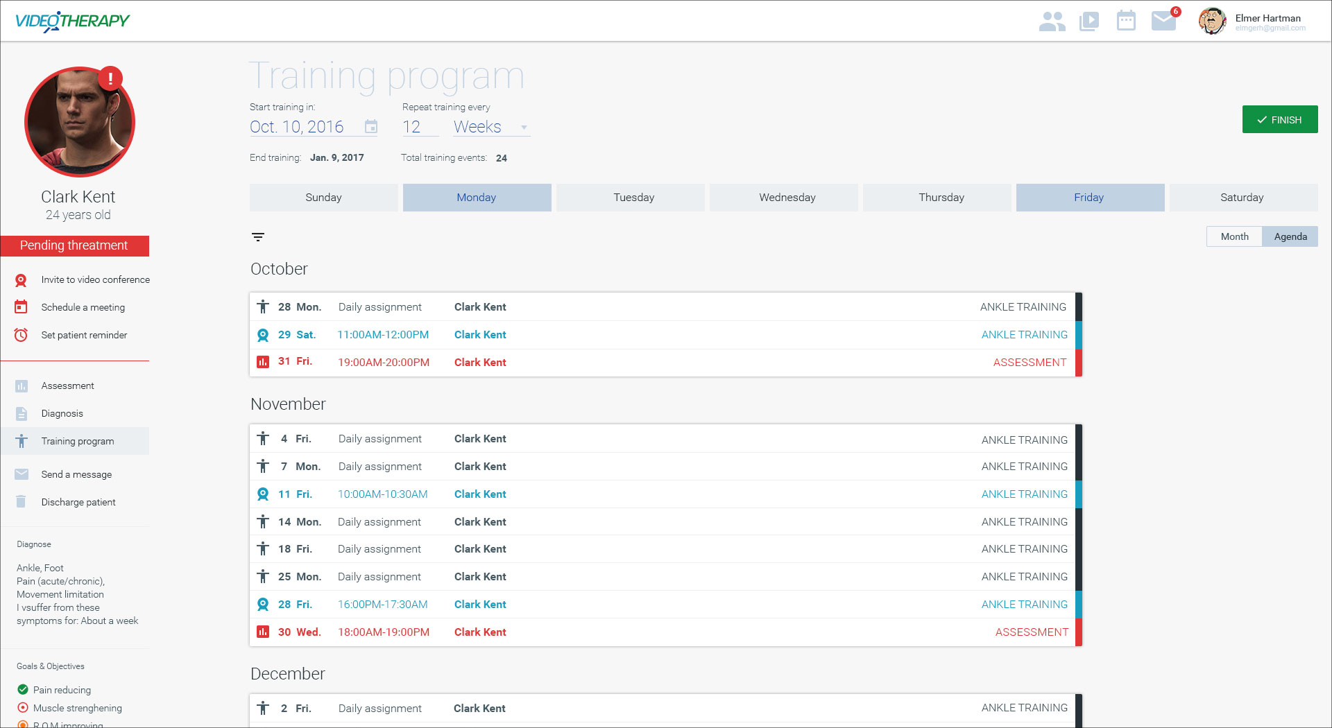Open the Oct. 10, 2016 start date picker

pos(297,127)
